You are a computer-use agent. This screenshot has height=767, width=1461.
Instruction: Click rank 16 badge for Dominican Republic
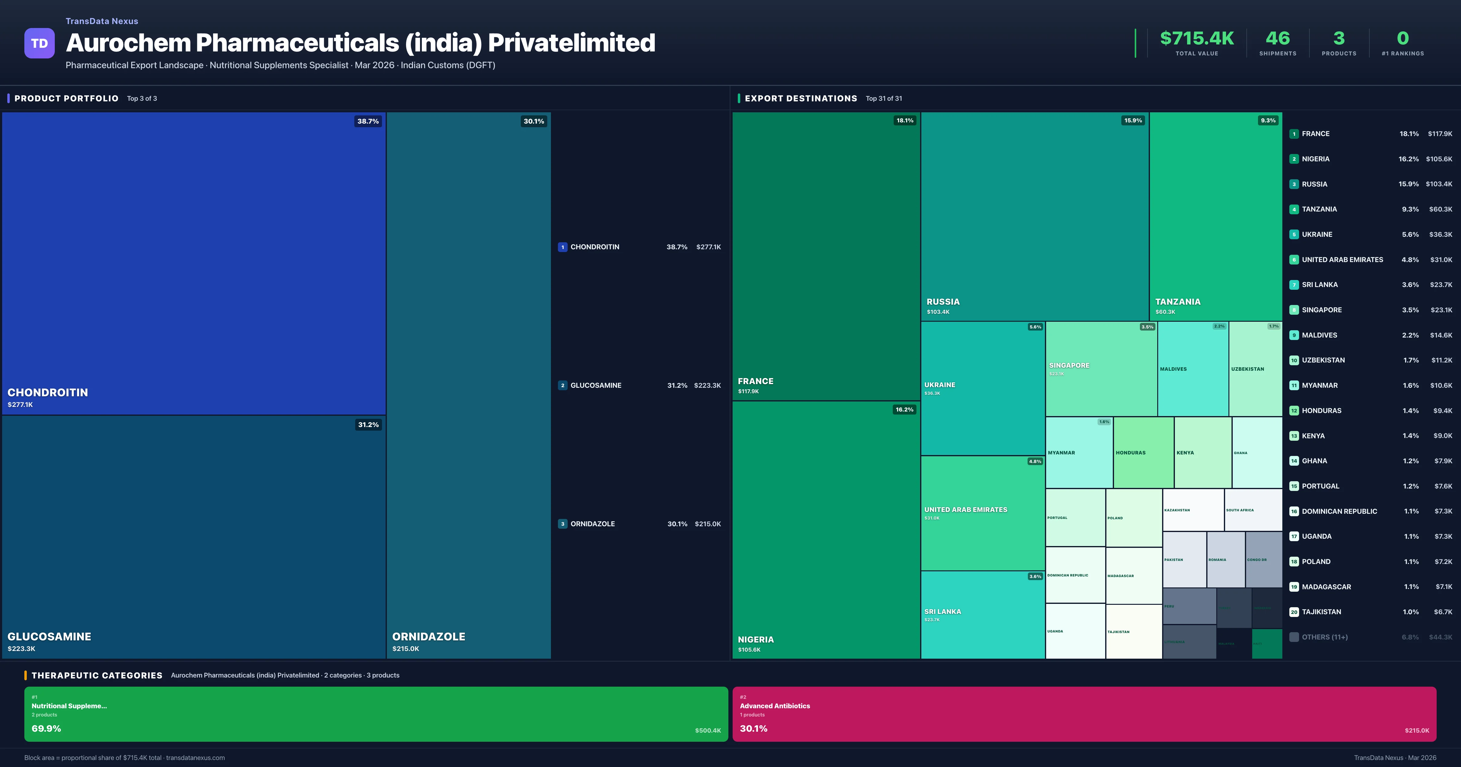[x=1294, y=511]
